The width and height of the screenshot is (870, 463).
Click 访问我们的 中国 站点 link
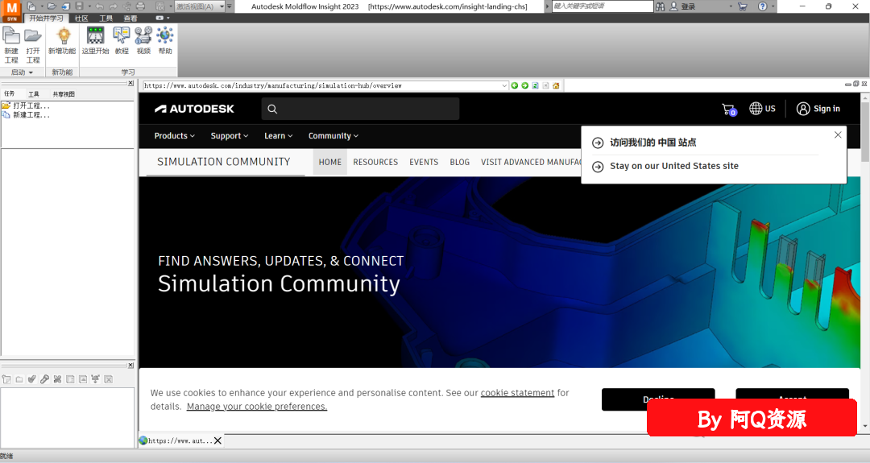[x=653, y=143]
